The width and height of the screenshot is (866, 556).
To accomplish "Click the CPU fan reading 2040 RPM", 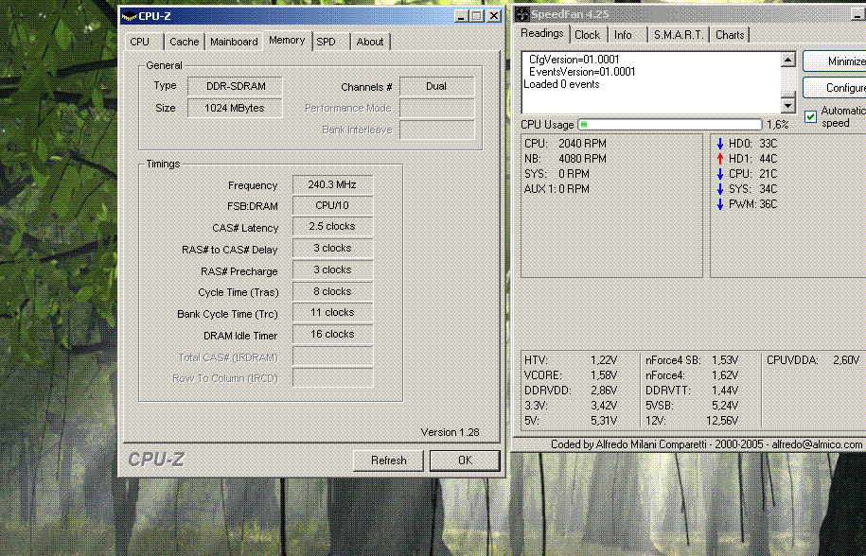I will [582, 144].
